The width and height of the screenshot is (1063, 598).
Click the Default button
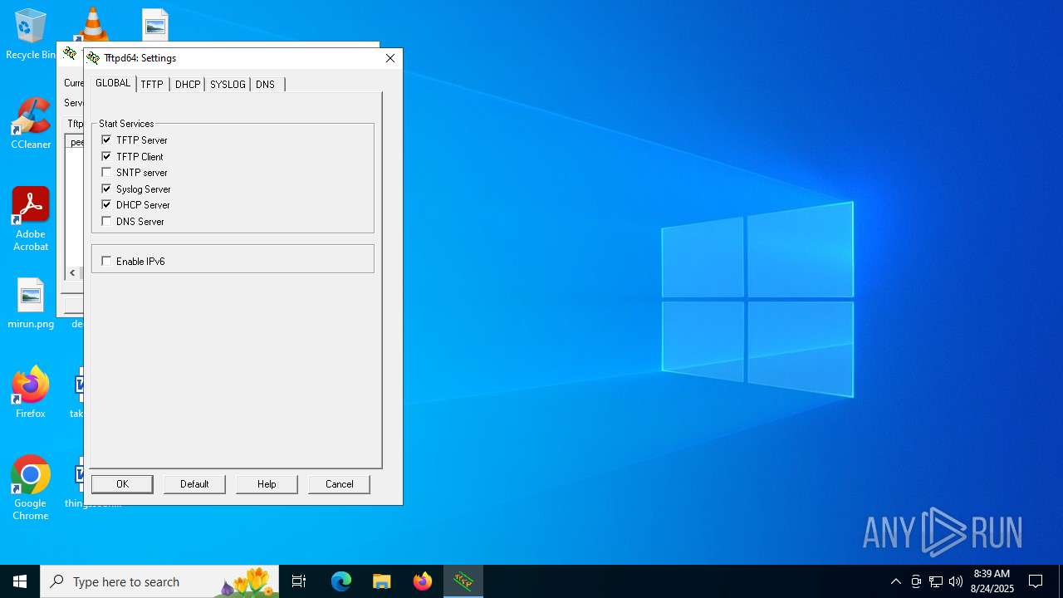194,484
